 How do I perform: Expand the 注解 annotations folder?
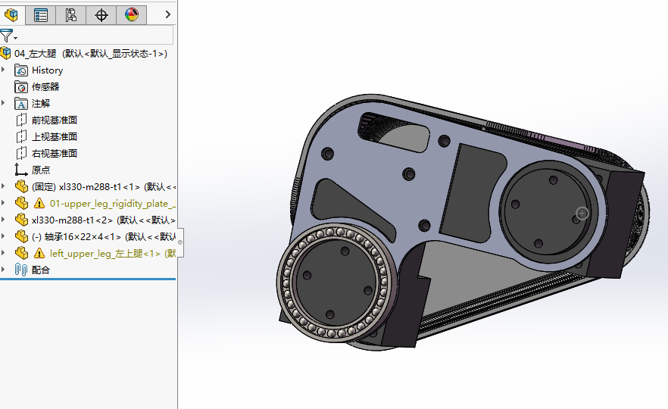coord(3,102)
